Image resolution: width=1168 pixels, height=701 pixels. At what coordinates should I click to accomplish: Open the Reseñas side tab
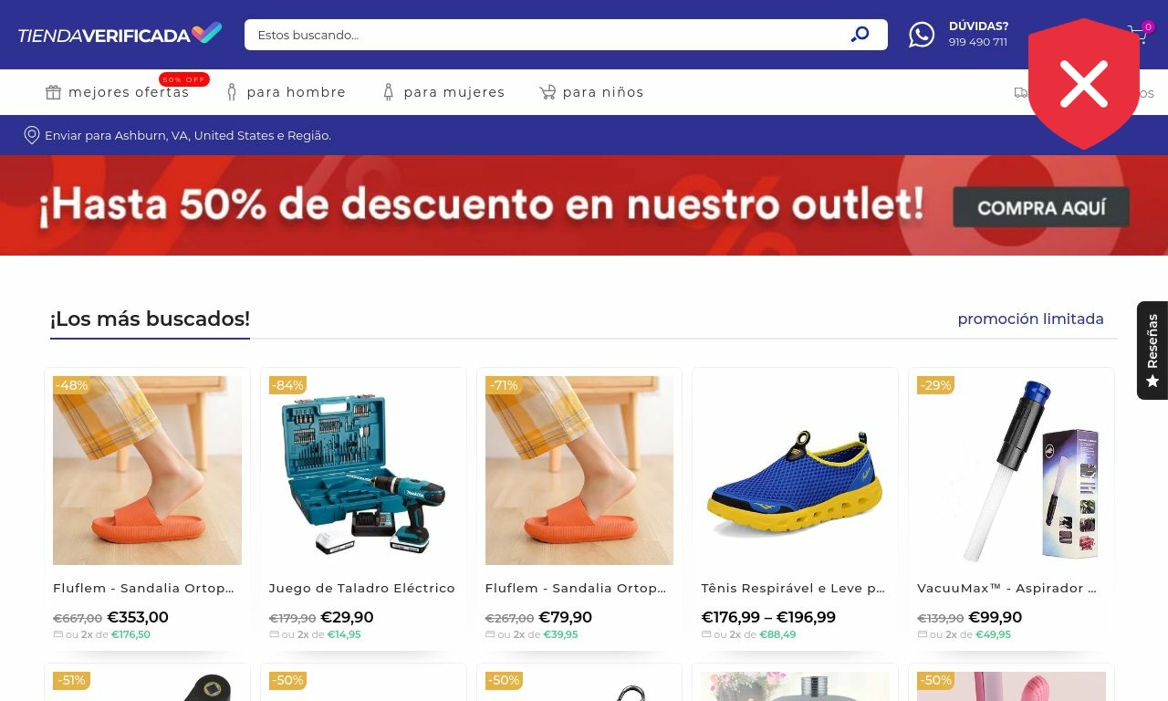[x=1152, y=350]
